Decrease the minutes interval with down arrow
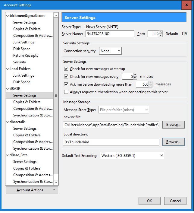This screenshot has height=213, width=194. pos(135,78)
